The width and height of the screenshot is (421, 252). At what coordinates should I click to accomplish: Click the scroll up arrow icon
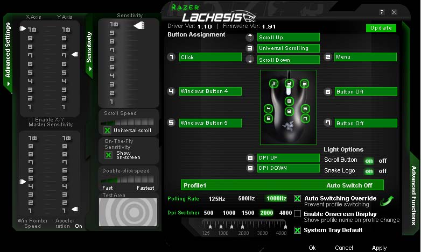[249, 38]
